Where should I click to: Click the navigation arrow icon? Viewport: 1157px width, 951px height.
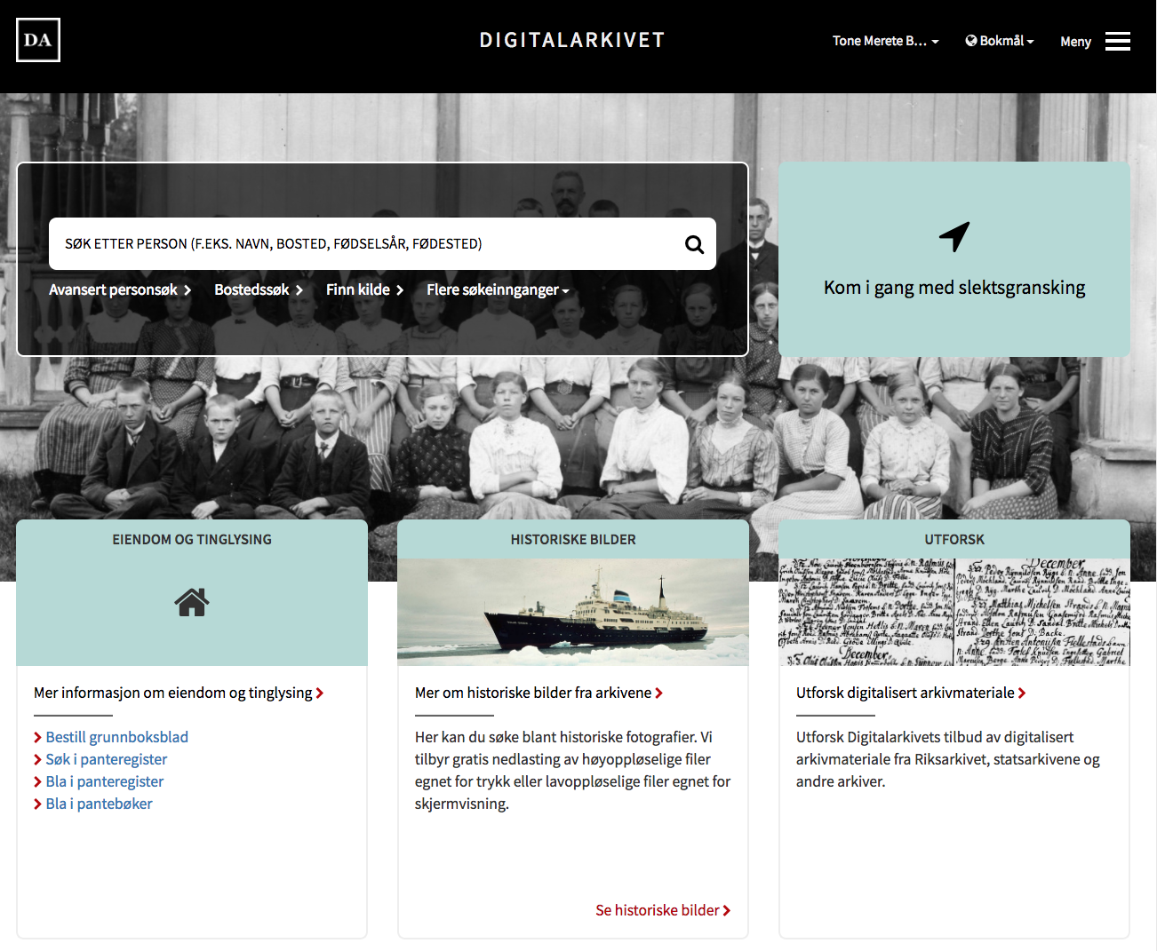pyautogui.click(x=954, y=237)
